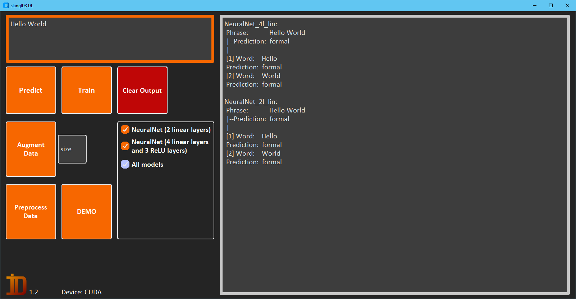Close the slangID3 DL window

(x=567, y=5)
